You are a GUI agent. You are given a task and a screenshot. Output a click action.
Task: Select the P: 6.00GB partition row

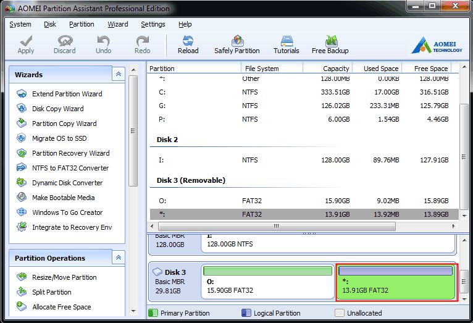pos(304,119)
